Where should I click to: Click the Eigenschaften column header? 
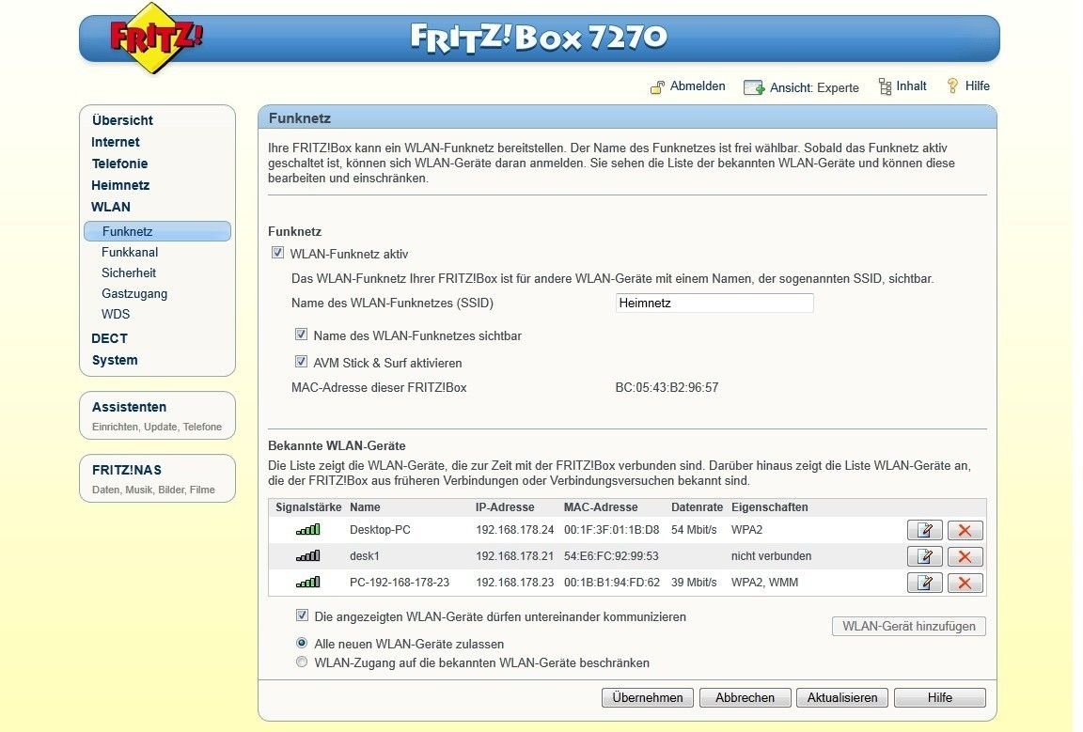(x=769, y=506)
